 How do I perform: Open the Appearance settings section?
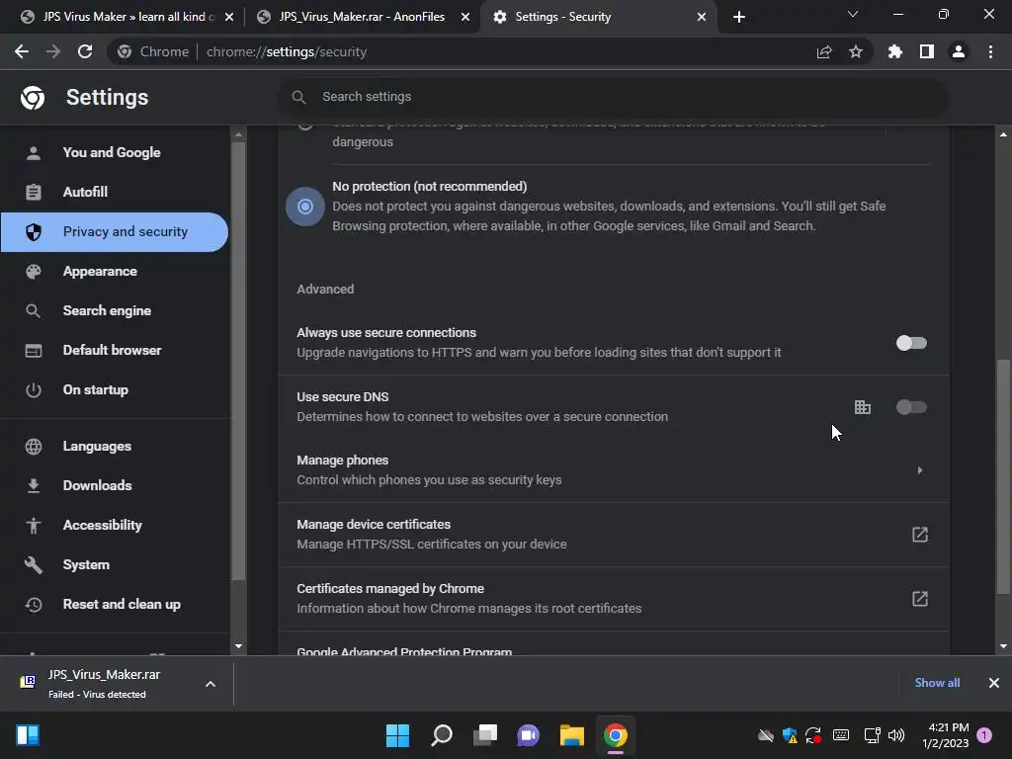[x=115, y=271]
